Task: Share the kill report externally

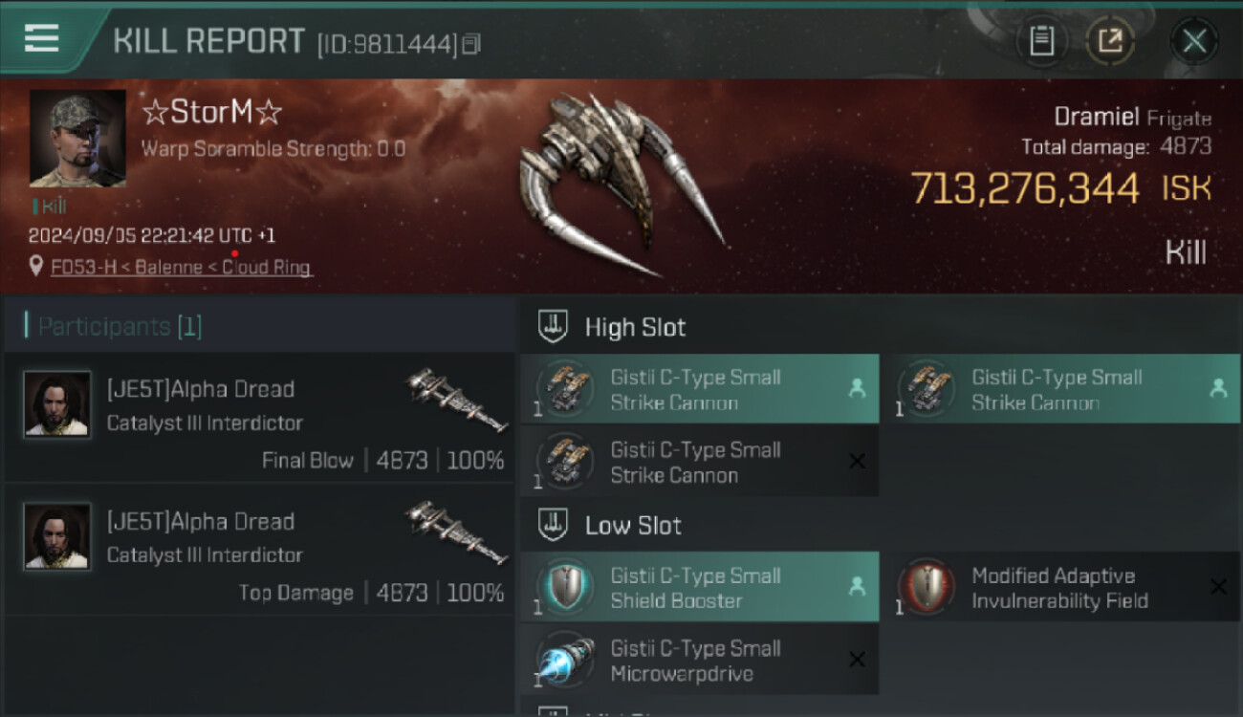Action: tap(1109, 41)
